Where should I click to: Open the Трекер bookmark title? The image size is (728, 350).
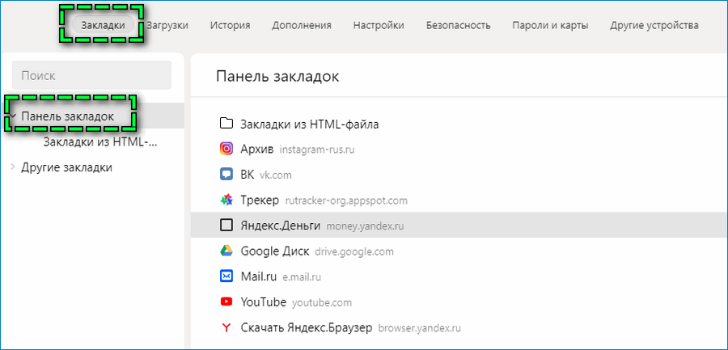260,200
